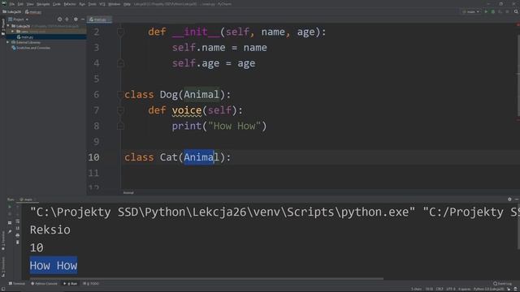520x292 pixels.
Task: Click line number 6 in the gutter
Action: click(x=96, y=95)
